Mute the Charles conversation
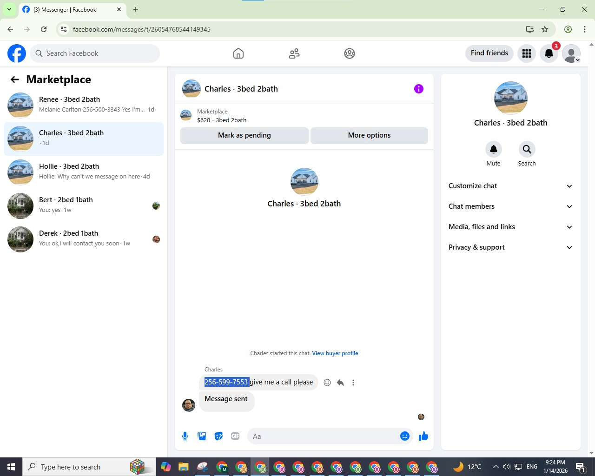 (494, 149)
